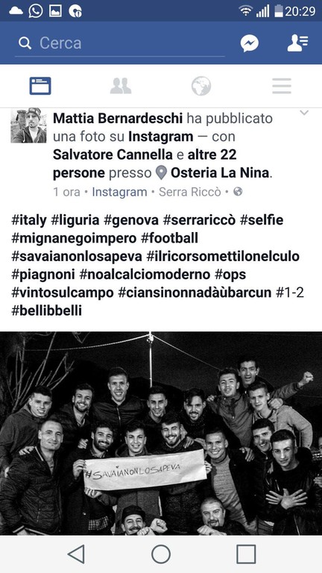The image size is (322, 573).
Task: Switch to the Notifications globe tab
Action: (x=201, y=87)
